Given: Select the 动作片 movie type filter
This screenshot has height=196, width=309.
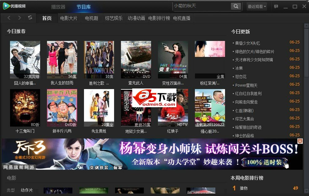Looking at the screenshot, I should [x=27, y=190].
